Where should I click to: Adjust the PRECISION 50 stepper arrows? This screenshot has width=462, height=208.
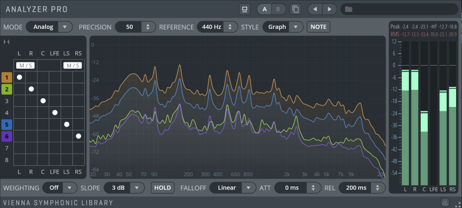pos(148,27)
